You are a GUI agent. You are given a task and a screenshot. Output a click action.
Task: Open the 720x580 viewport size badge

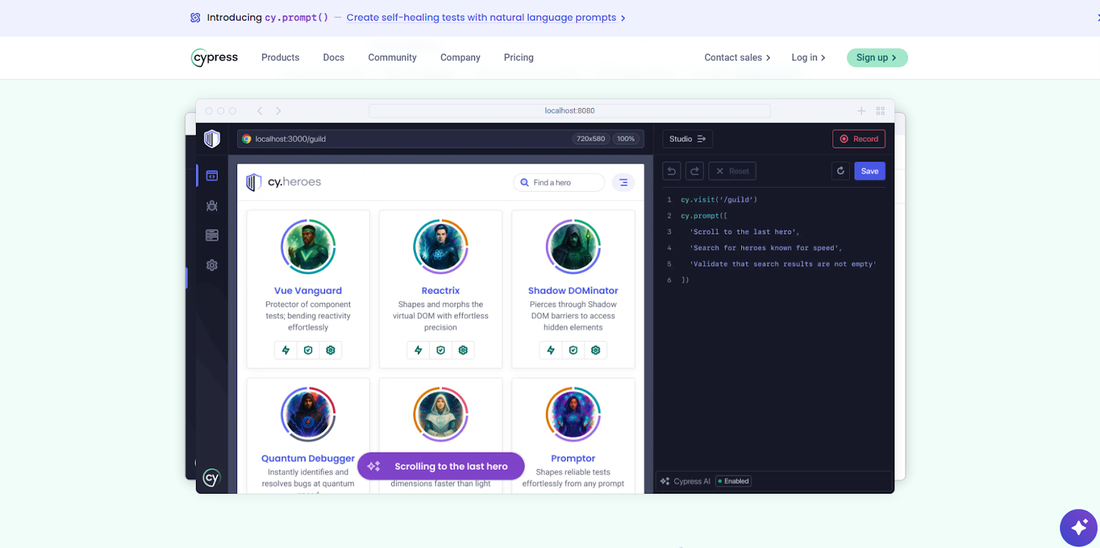click(x=591, y=139)
